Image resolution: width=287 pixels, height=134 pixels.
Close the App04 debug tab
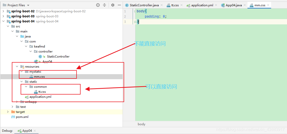coord(35,131)
